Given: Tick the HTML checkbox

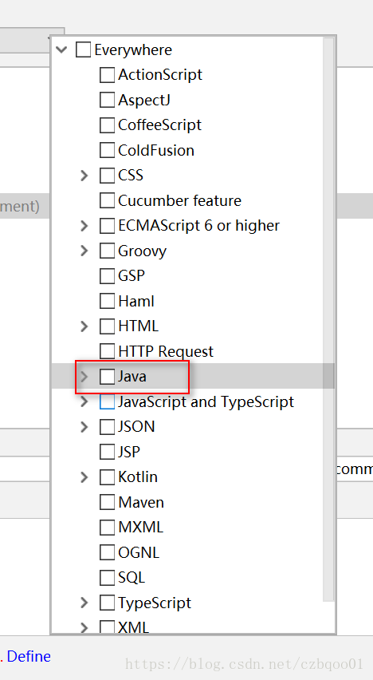Looking at the screenshot, I should point(107,326).
